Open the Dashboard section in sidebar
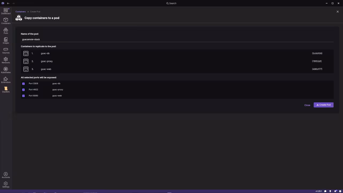343x193 pixels. tap(6, 11)
